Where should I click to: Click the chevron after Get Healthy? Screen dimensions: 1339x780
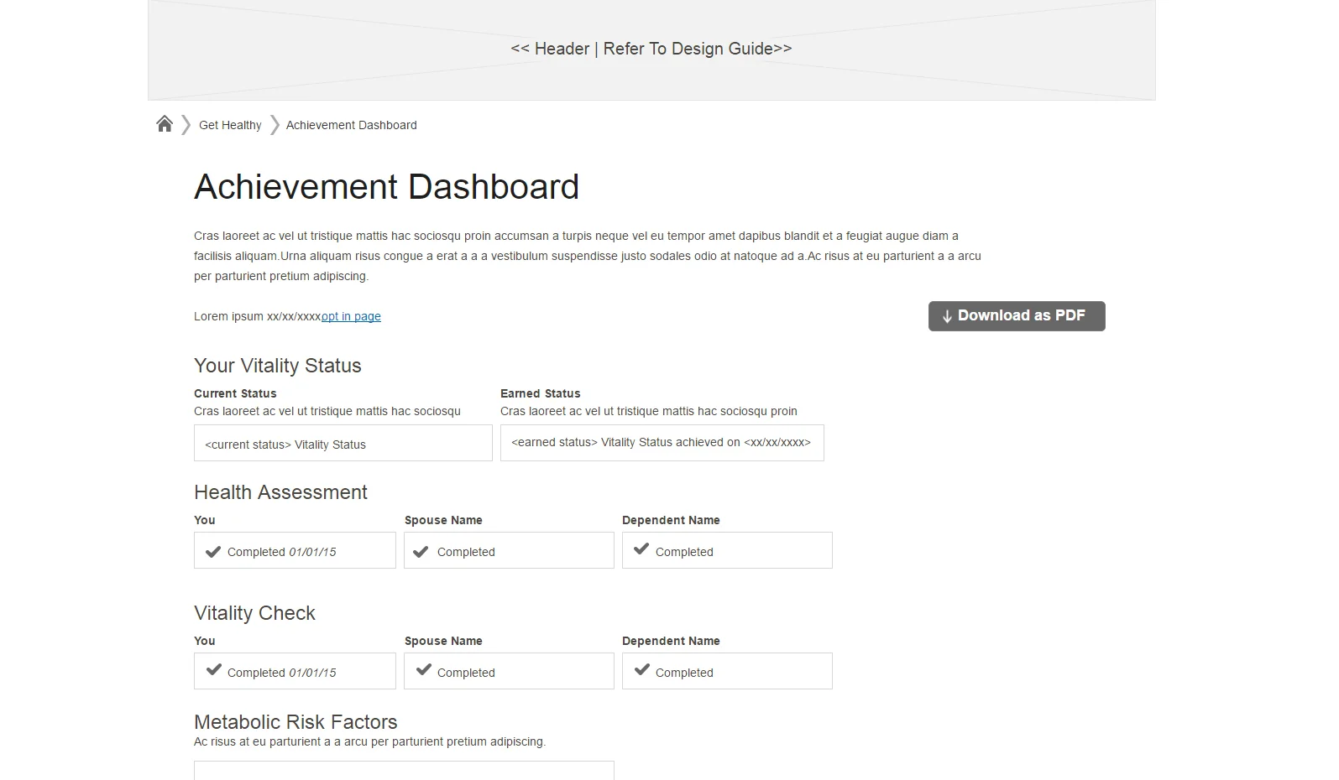(x=275, y=125)
